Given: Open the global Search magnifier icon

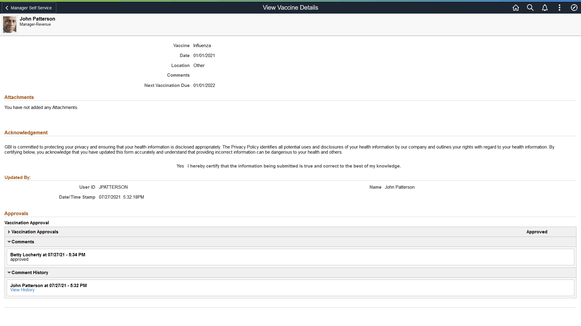Looking at the screenshot, I should (x=530, y=8).
